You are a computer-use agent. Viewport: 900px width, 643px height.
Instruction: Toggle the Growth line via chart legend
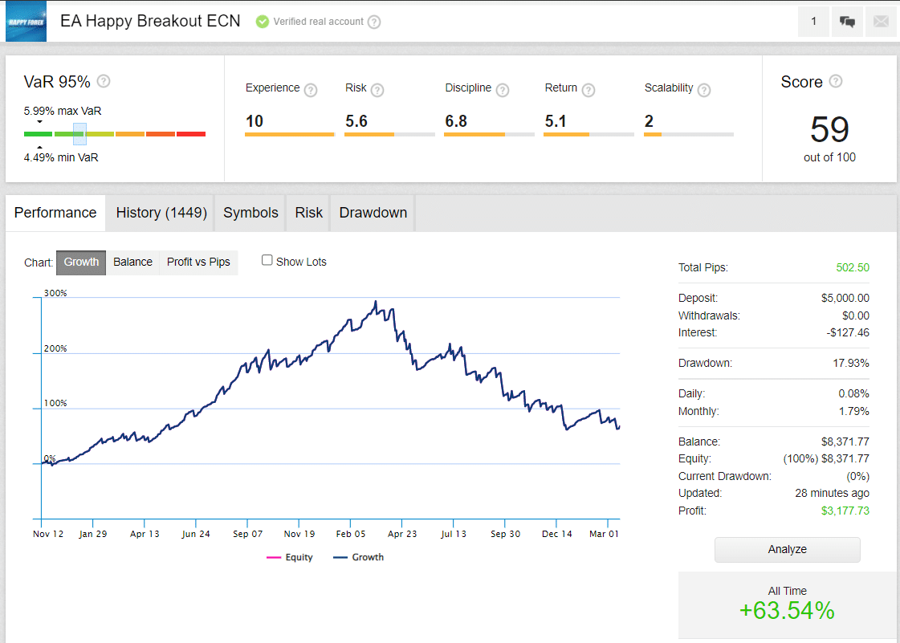[x=359, y=556]
